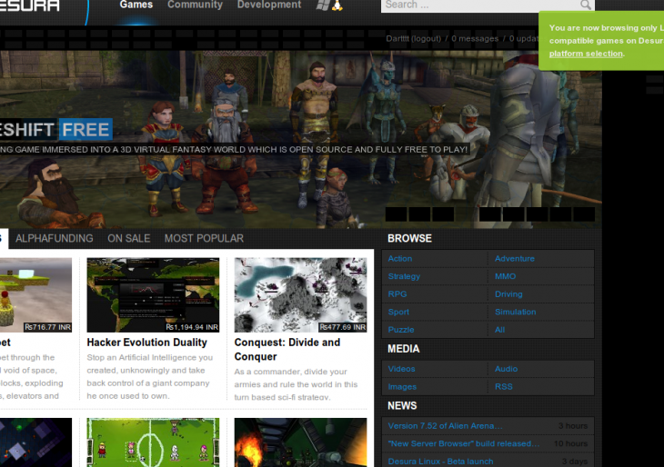The image size is (664, 467).
Task: Click the Rs477.69 INR price tag
Action: [342, 327]
